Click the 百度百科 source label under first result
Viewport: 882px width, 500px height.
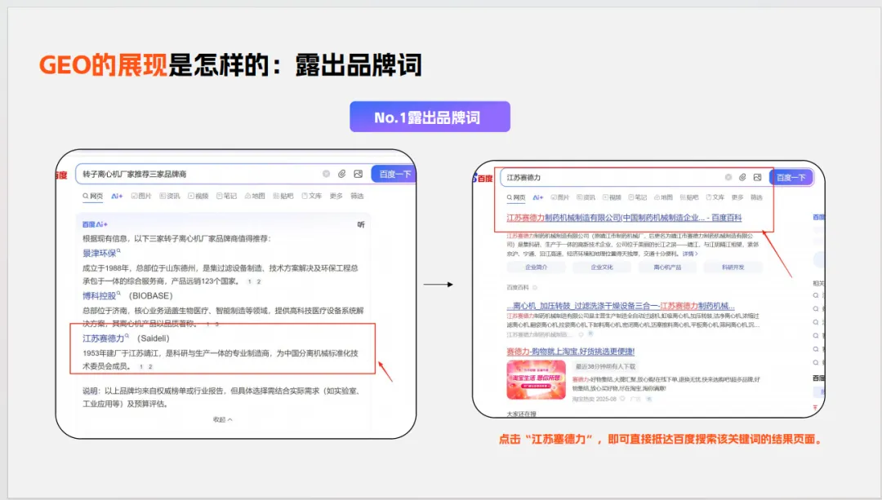518,288
